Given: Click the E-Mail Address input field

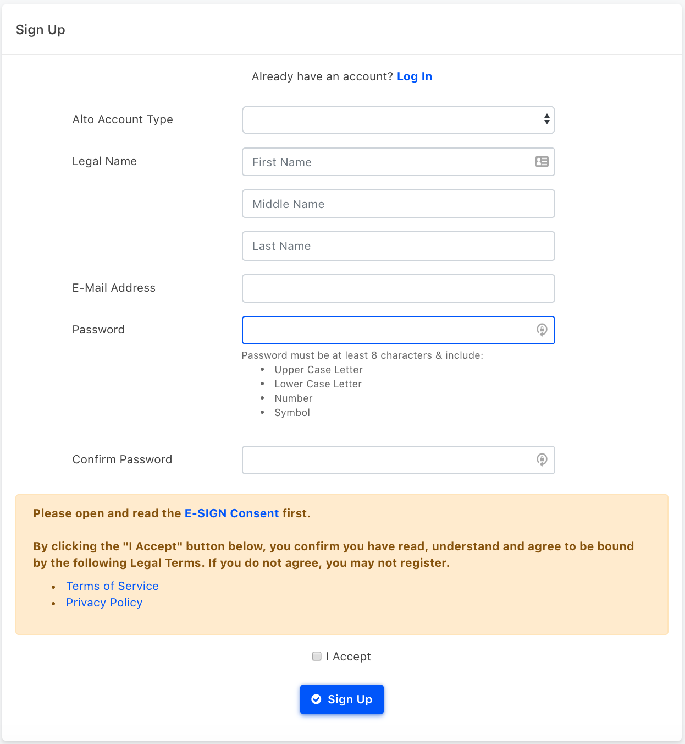Looking at the screenshot, I should (x=399, y=288).
